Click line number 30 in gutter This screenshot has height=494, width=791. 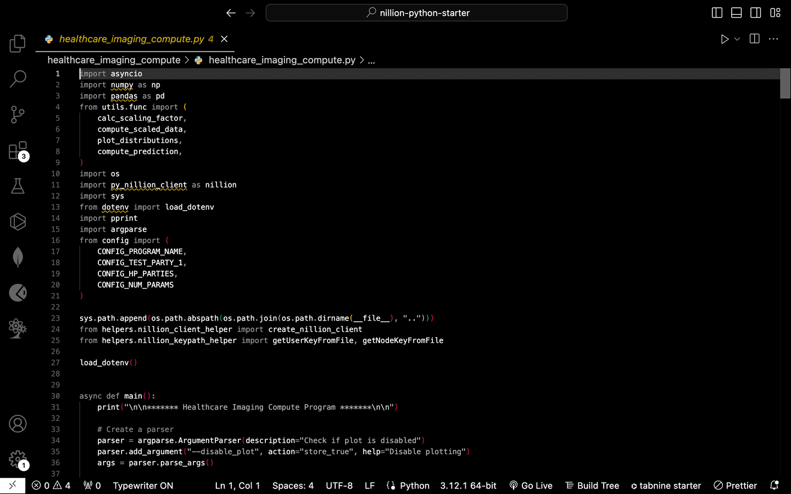tap(55, 396)
